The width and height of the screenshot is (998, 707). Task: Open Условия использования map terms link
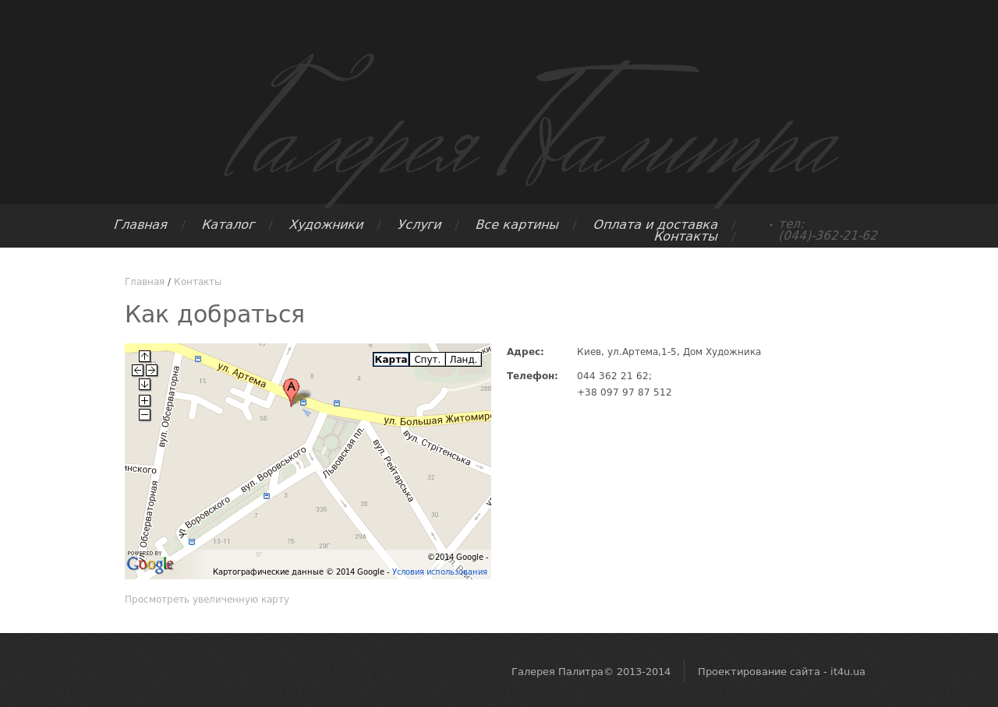440,572
